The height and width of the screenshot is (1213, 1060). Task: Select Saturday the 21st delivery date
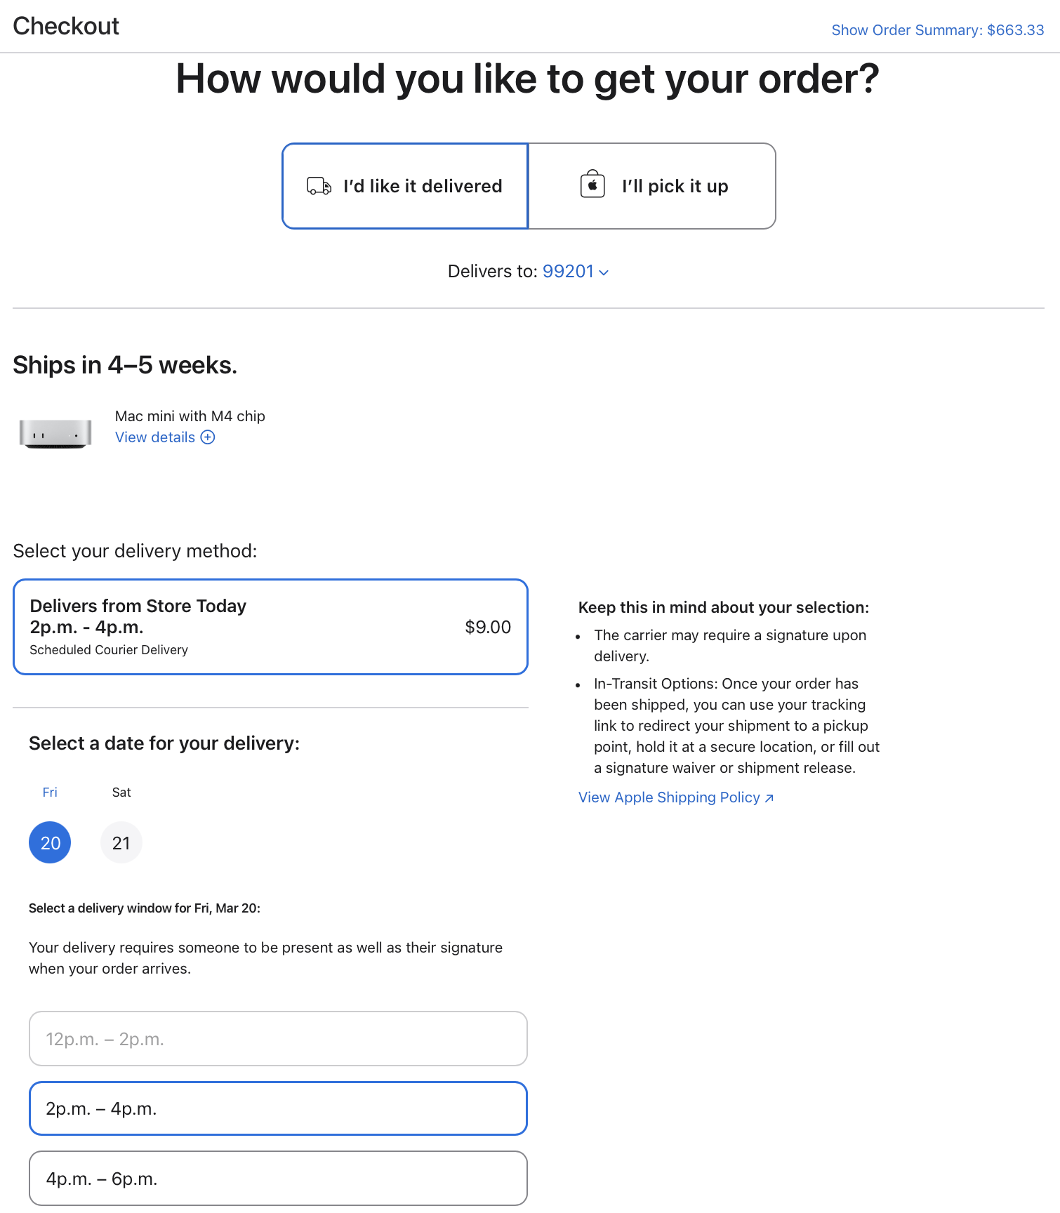[121, 842]
